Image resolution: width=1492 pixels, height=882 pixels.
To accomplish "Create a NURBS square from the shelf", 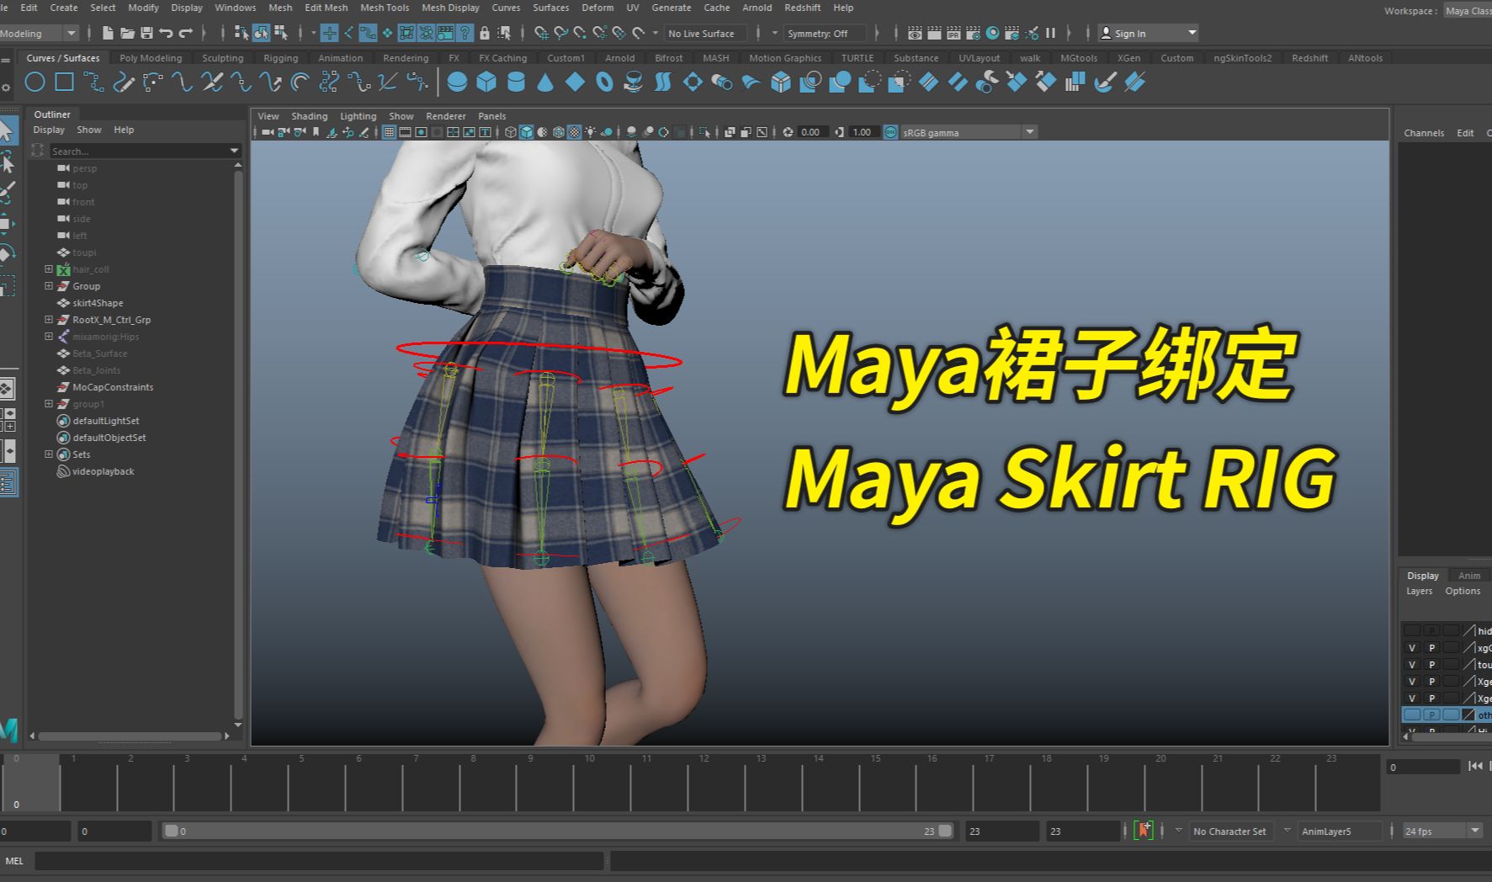I will (64, 82).
